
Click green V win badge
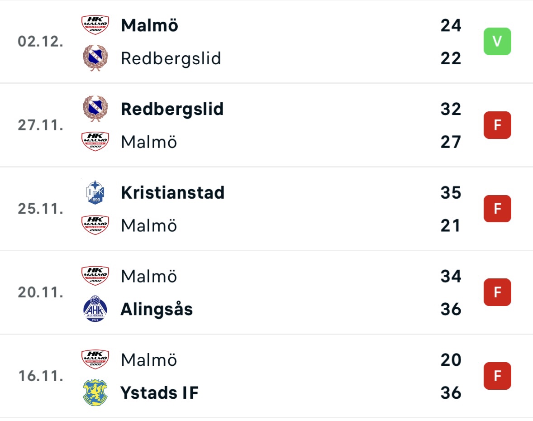pyautogui.click(x=497, y=42)
